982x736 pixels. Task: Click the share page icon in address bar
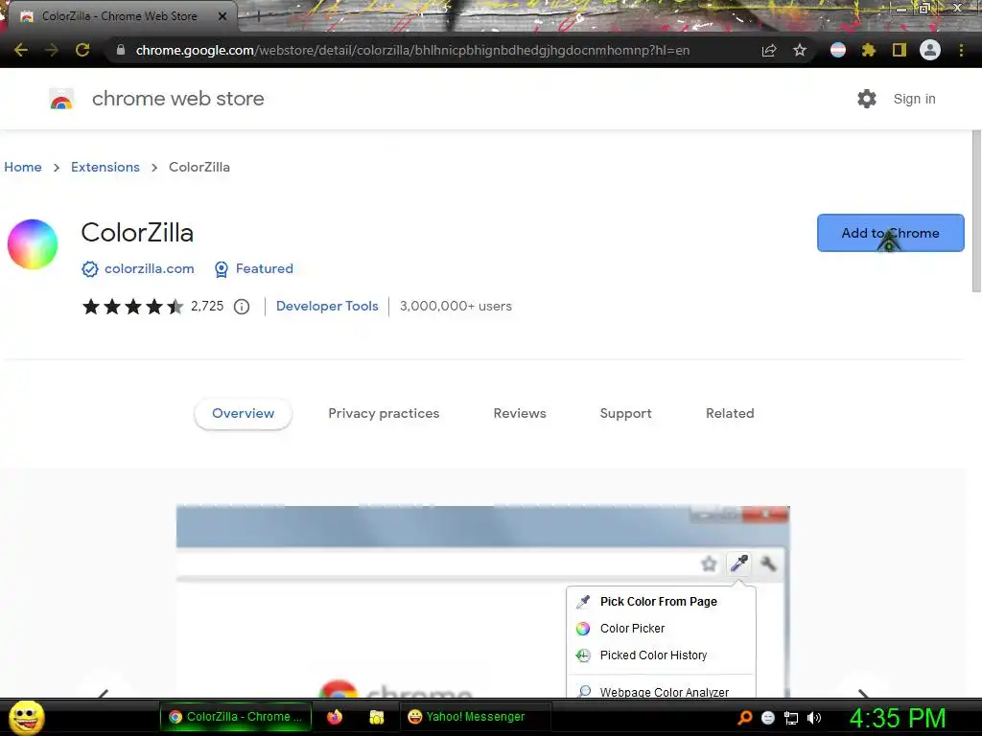(x=769, y=50)
